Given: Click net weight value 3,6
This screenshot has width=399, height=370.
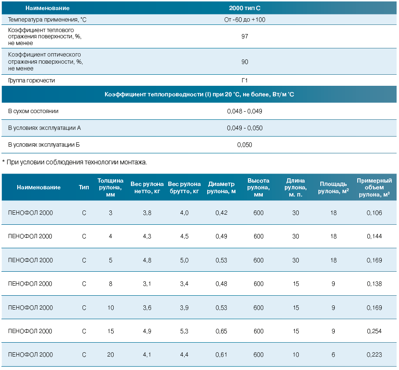Looking at the screenshot, I should pyautogui.click(x=147, y=308).
